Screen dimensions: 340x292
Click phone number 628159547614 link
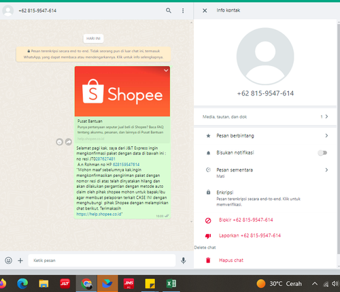(x=126, y=165)
